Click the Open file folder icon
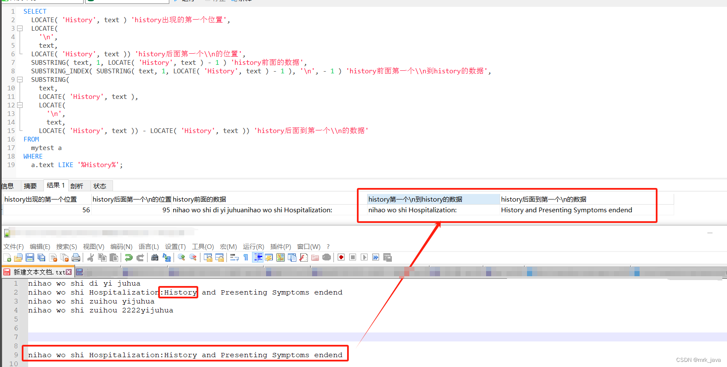This screenshot has height=367, width=727. 18,257
